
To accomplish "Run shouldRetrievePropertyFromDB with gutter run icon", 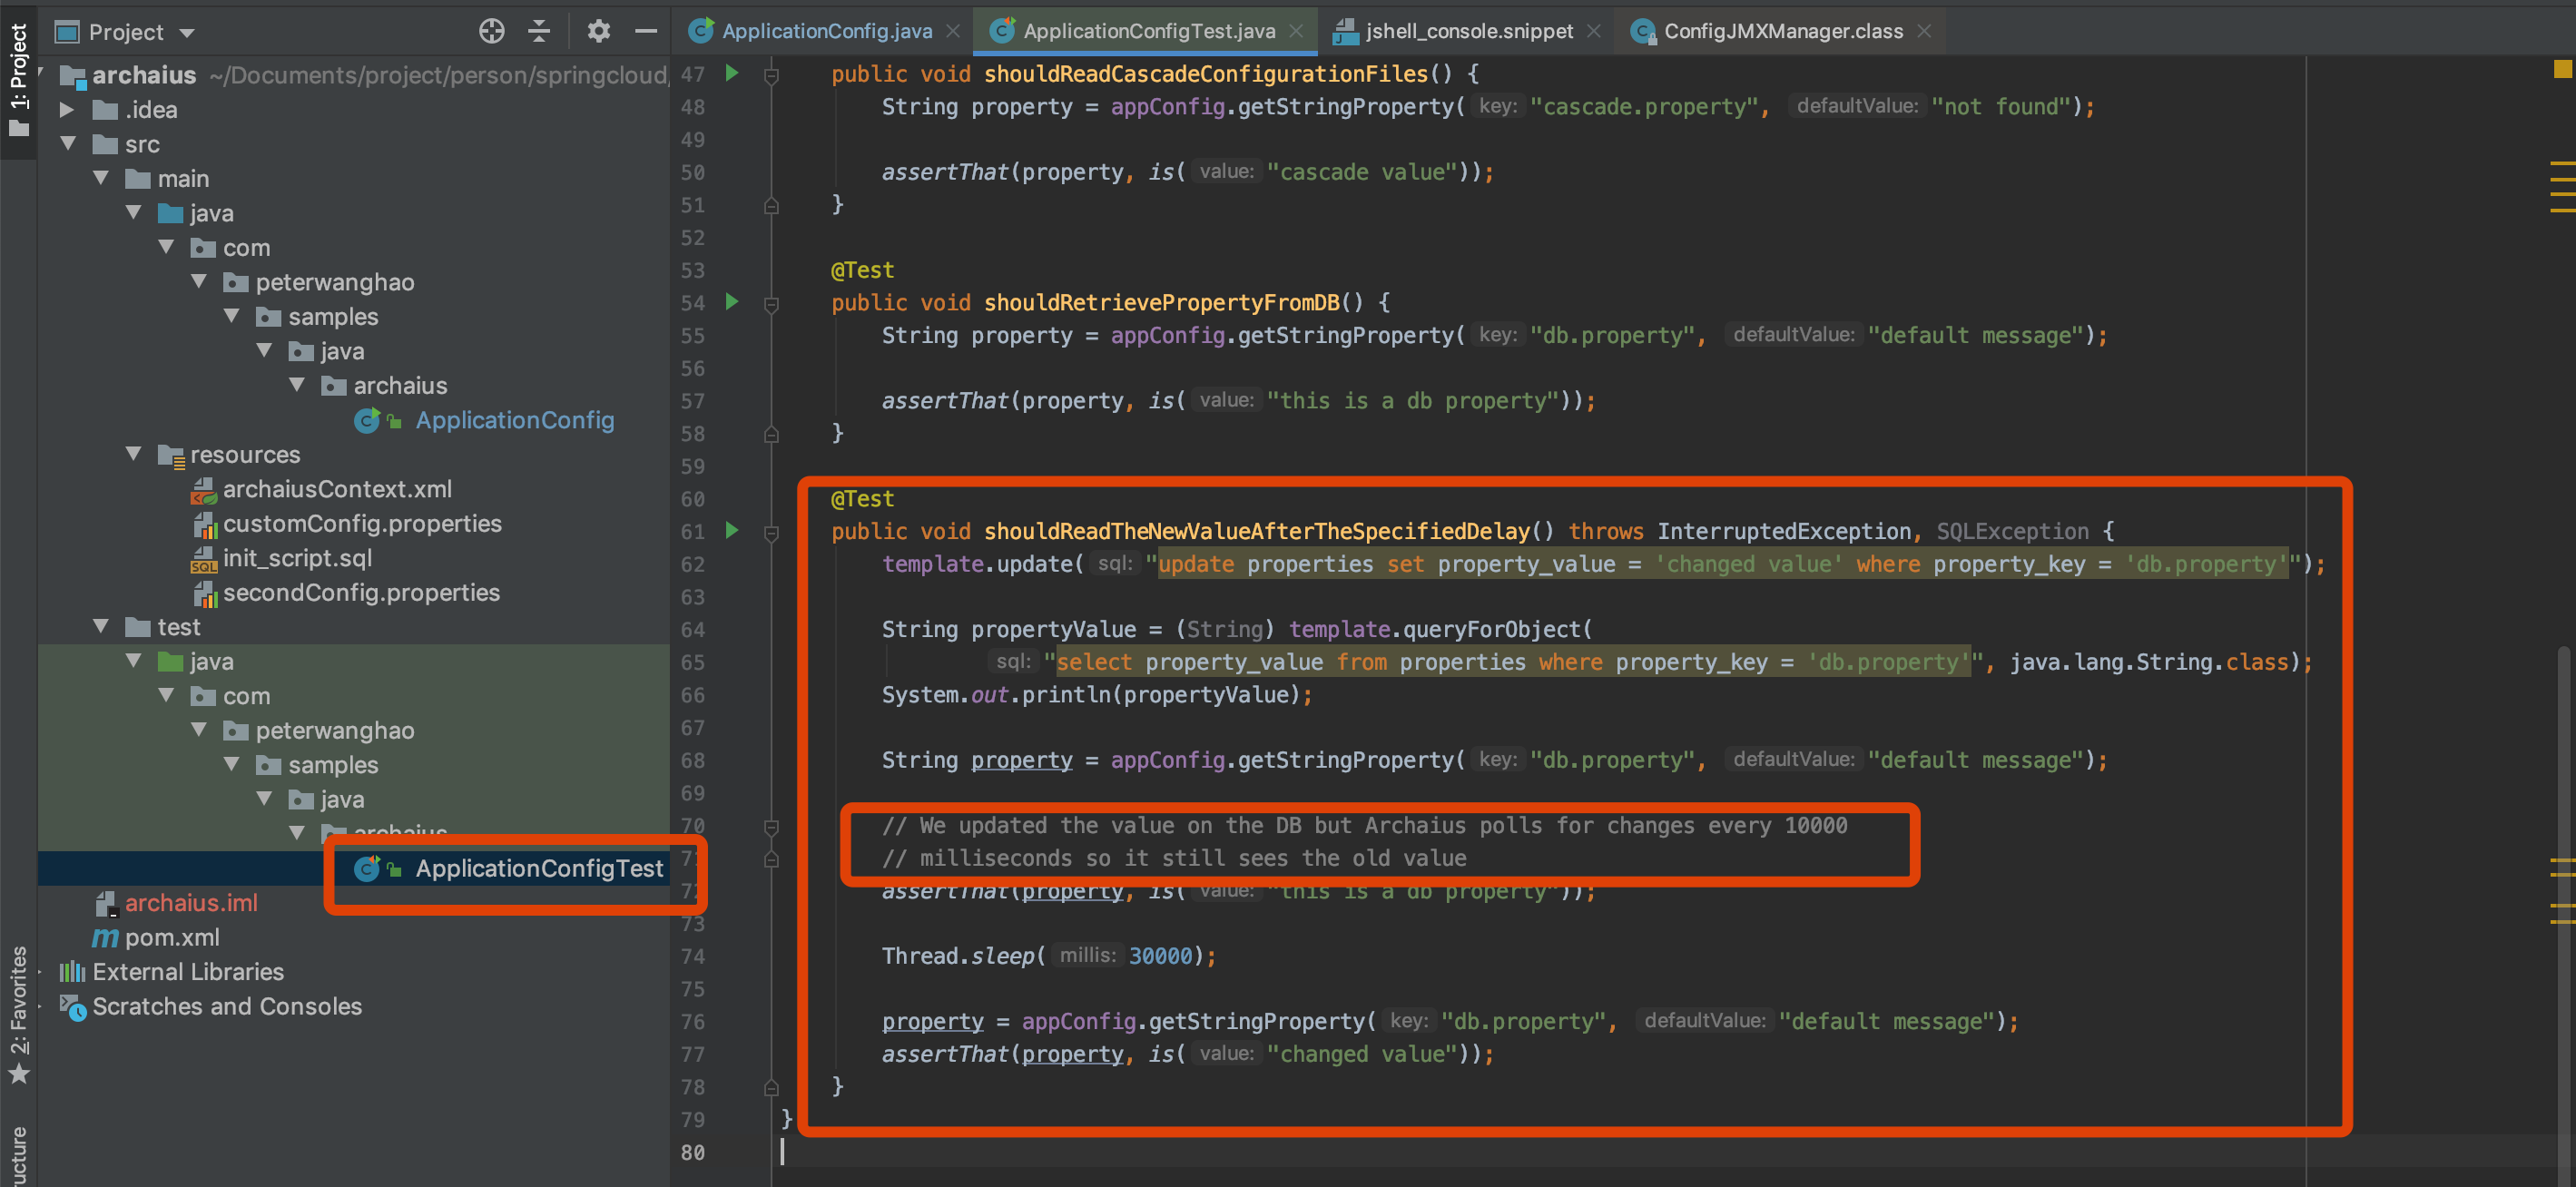I will [732, 302].
